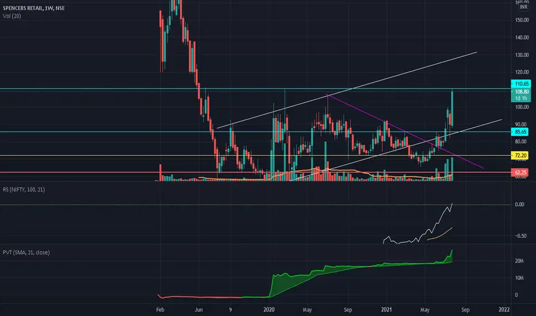Viewport: 536px width, 316px height.
Task: Click the 100.00 price axis value
Action: (x=522, y=107)
